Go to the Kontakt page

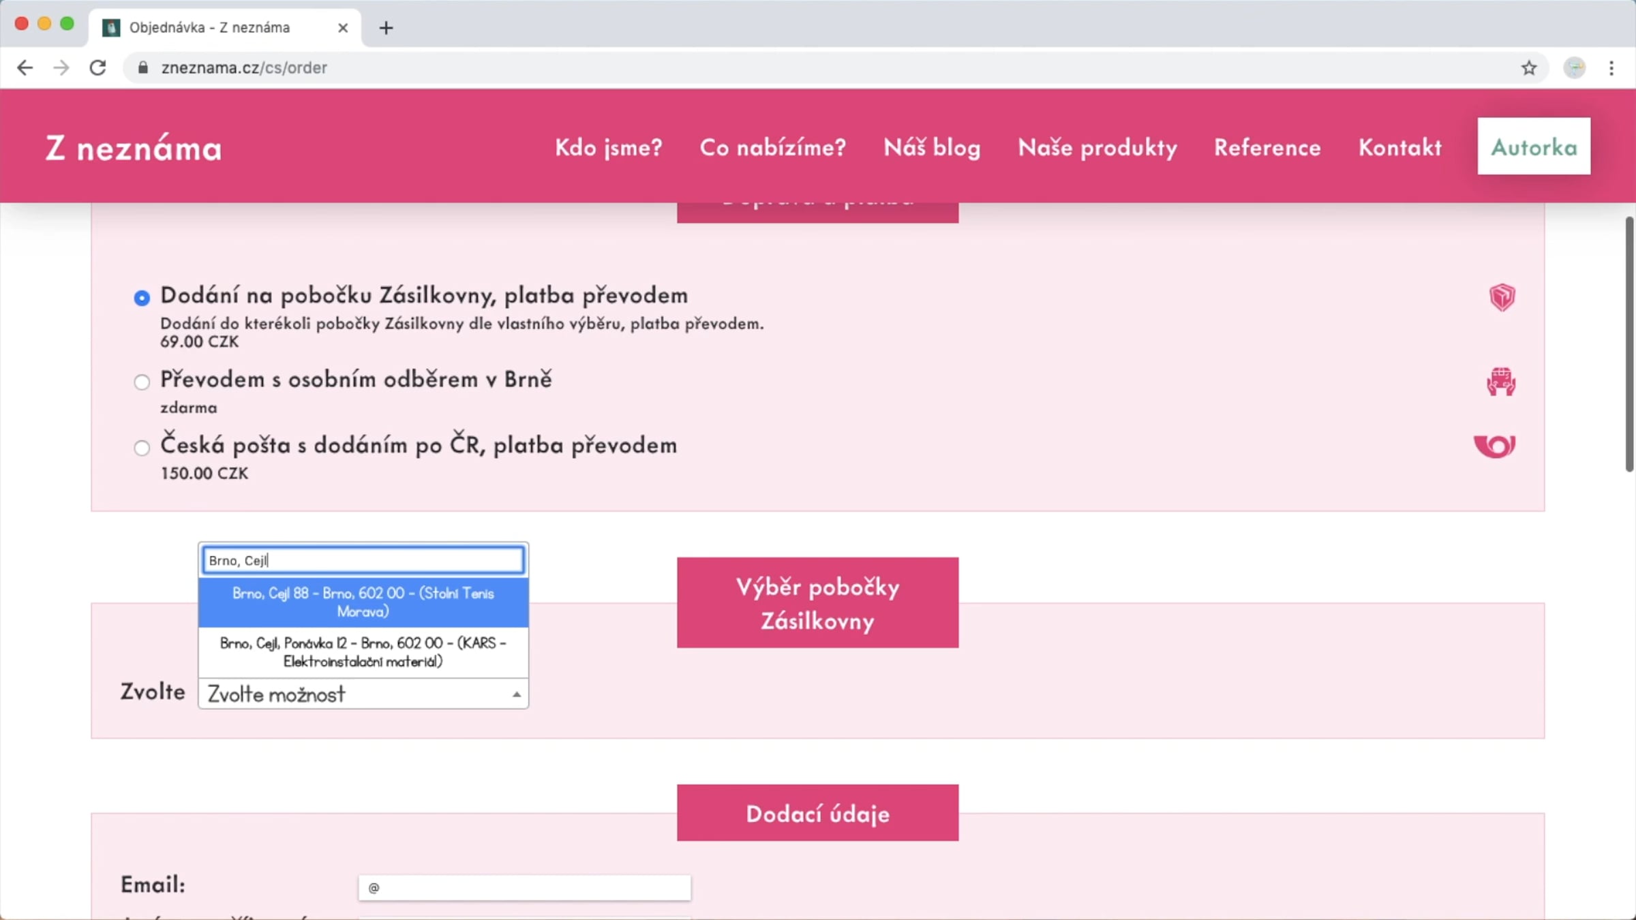[x=1400, y=147]
